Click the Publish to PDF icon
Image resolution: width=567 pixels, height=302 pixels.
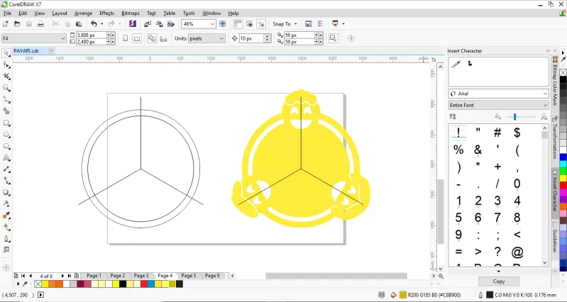171,24
